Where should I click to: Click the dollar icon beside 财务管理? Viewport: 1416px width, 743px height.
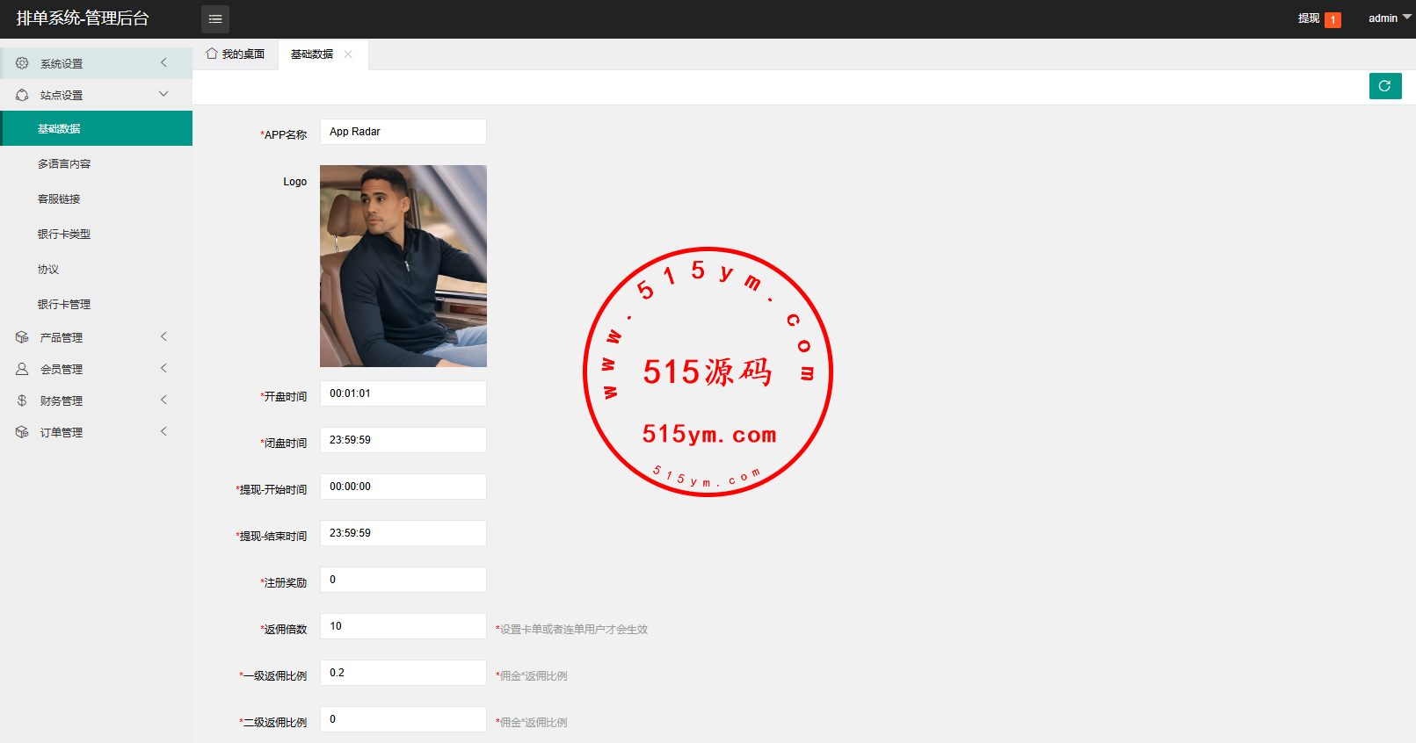(22, 400)
